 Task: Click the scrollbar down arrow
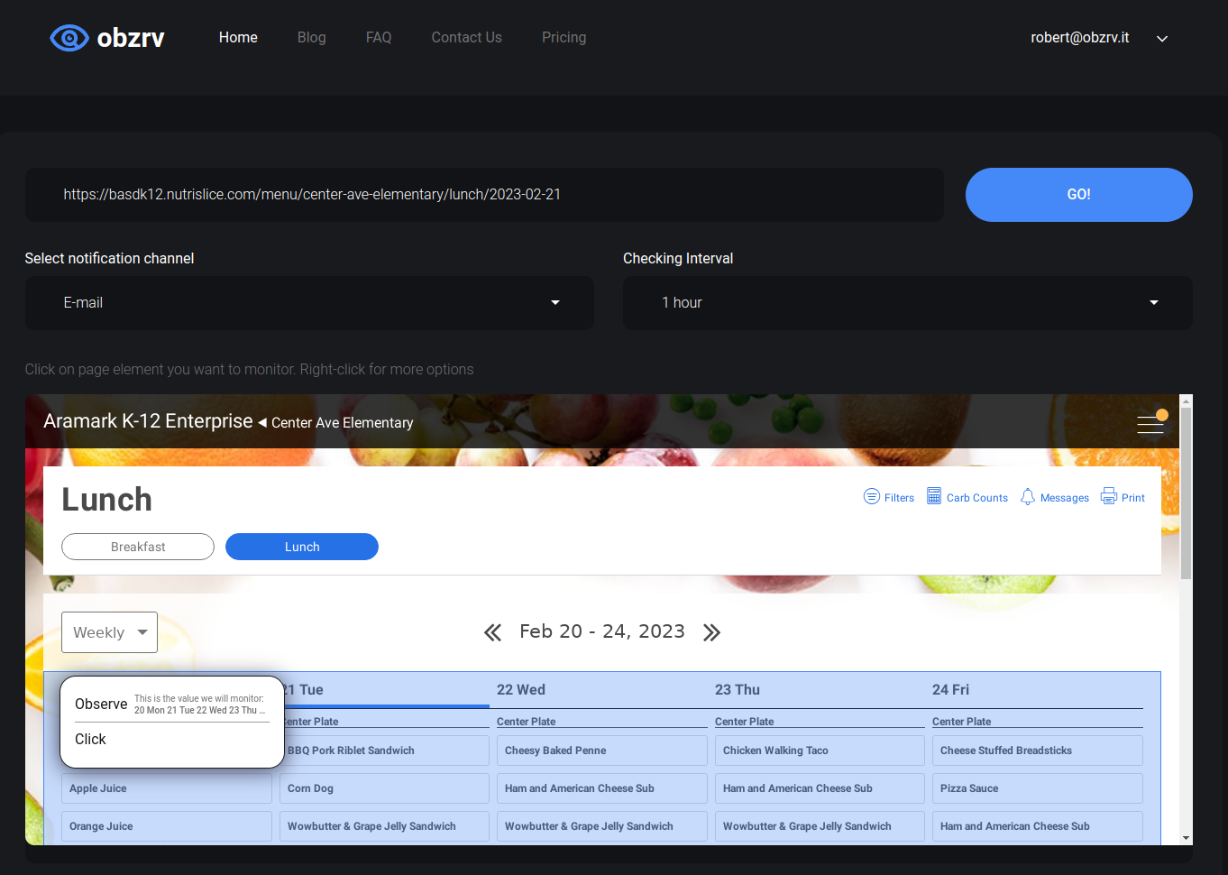click(1187, 838)
